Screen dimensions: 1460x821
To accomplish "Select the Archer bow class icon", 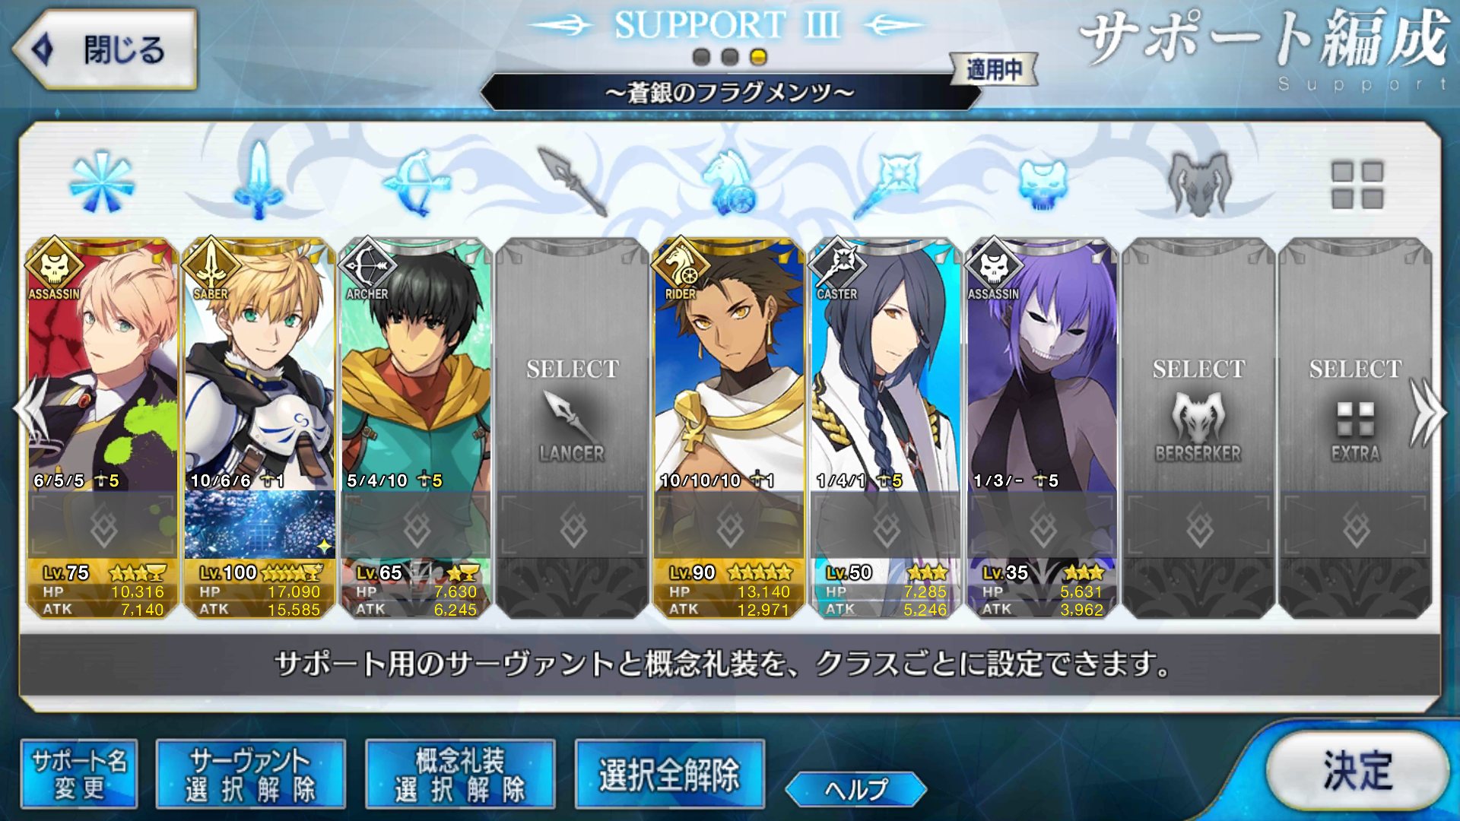I will click(x=415, y=182).
